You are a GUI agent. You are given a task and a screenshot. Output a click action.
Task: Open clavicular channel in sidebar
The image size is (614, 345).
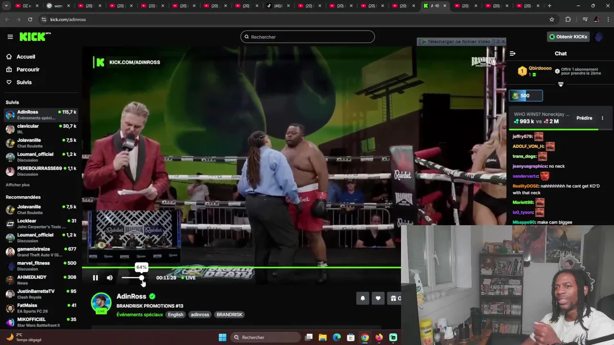coord(41,129)
